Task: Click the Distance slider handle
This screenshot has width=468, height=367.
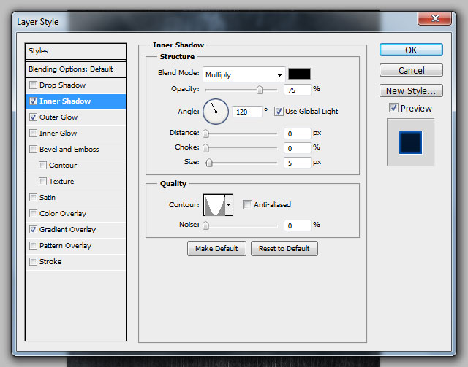Action: (205, 134)
